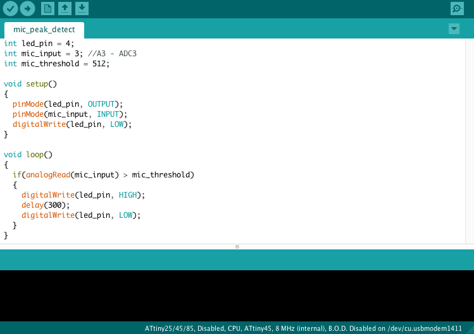Save sketch with down-arrow icon
The height and width of the screenshot is (334, 474).
[x=82, y=8]
